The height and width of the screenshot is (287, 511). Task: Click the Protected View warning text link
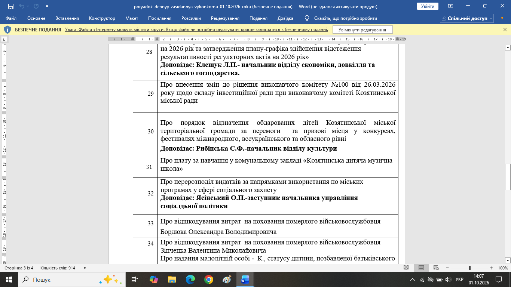[196, 30]
